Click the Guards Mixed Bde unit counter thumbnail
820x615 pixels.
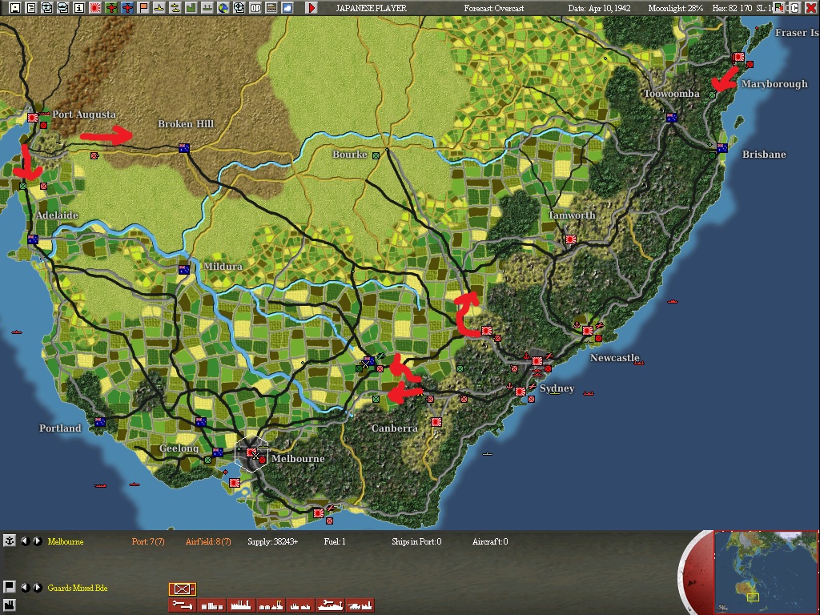pos(183,587)
